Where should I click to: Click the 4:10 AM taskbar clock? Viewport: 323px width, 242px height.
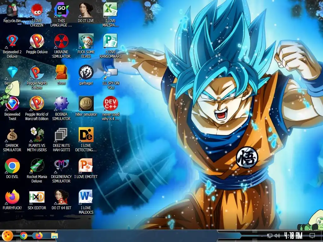click(x=293, y=236)
